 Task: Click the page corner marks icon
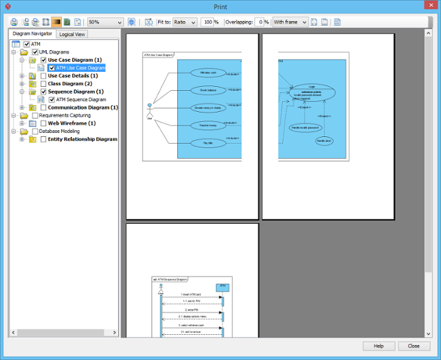coord(314,22)
